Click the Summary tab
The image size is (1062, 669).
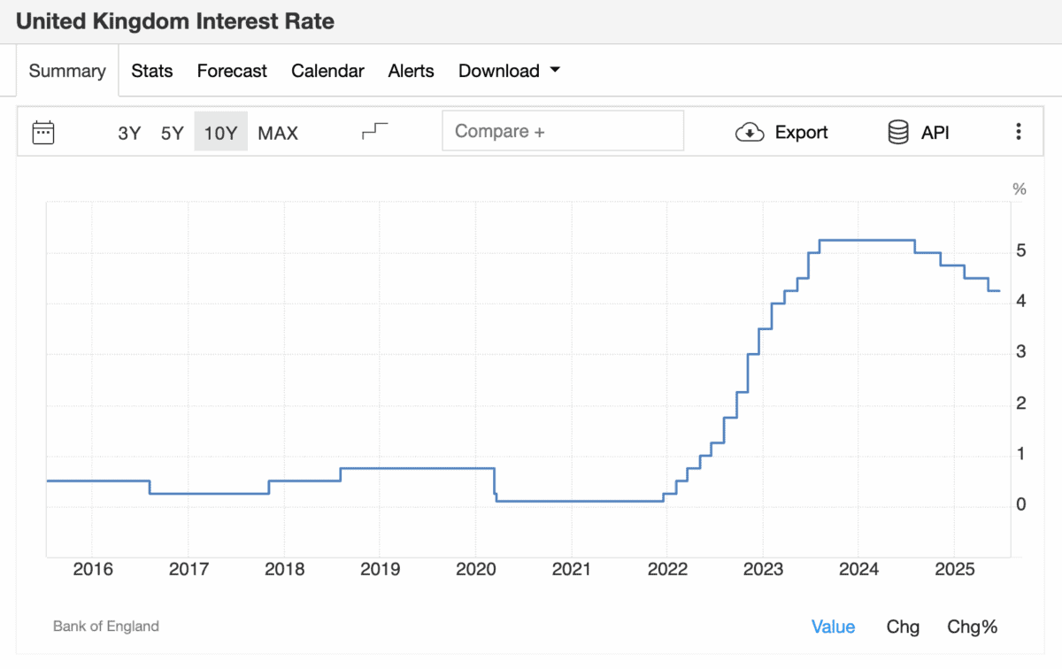pos(67,71)
